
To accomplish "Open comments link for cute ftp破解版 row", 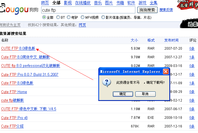I will 192,100.
